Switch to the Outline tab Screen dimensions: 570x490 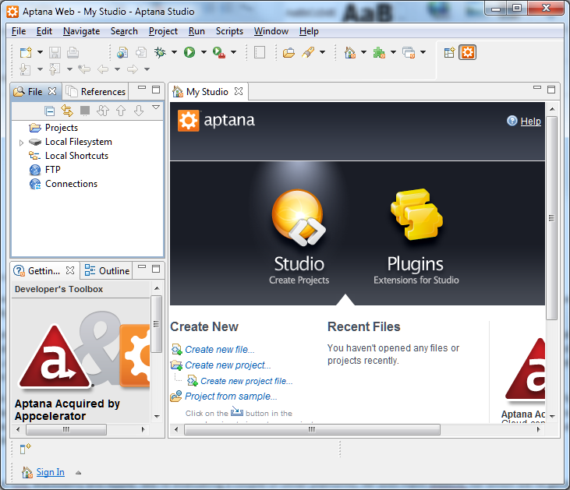coord(107,271)
